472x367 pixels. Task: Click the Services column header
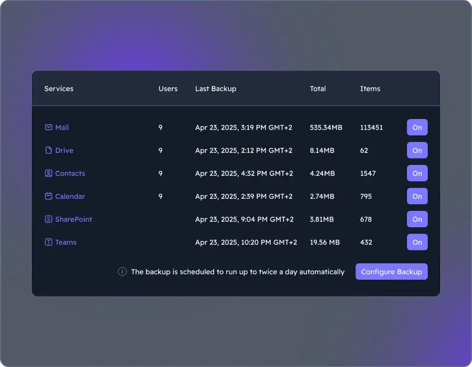[x=59, y=88]
